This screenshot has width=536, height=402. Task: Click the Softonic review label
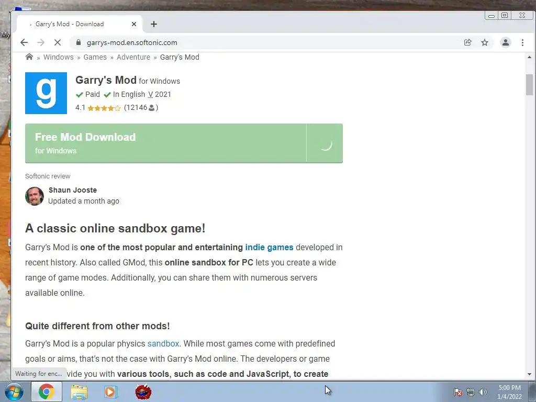click(x=48, y=176)
